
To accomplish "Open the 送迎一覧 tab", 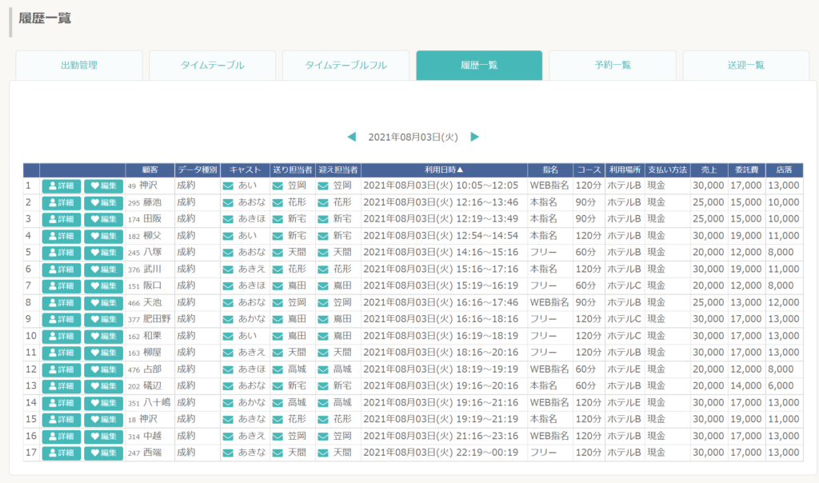I will pos(746,66).
